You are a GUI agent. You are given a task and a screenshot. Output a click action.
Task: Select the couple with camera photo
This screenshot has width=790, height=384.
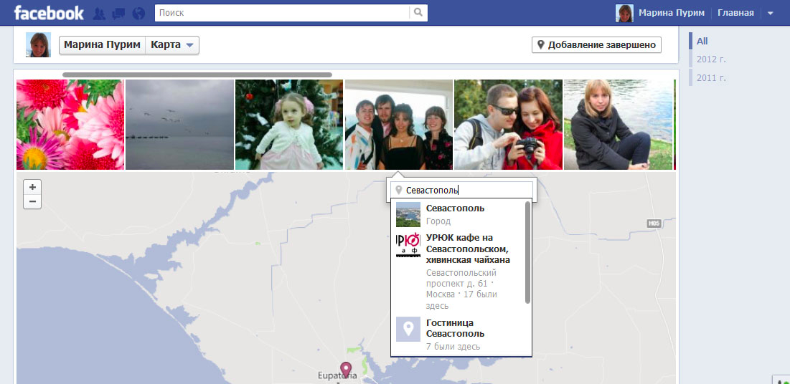tap(508, 125)
